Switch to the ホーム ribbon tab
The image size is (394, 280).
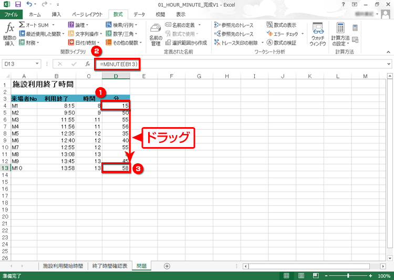[x=35, y=14]
